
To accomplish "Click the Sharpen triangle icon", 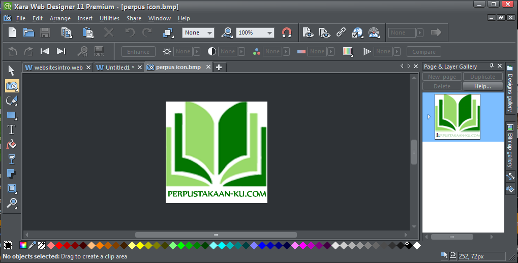I will (x=367, y=51).
